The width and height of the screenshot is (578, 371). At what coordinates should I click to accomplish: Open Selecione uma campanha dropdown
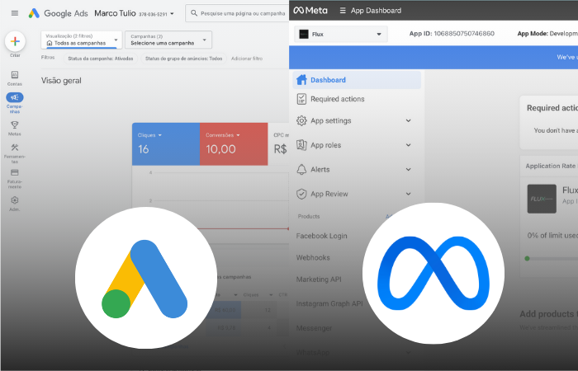pos(168,40)
